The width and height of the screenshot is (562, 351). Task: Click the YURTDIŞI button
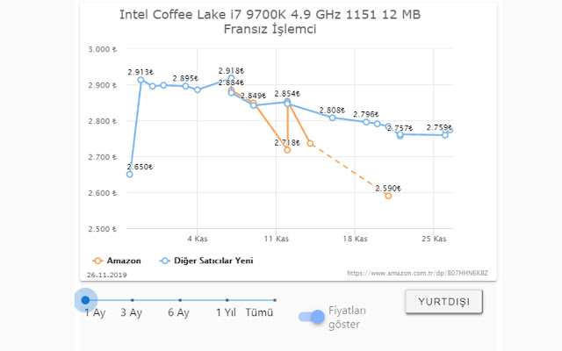[443, 302]
